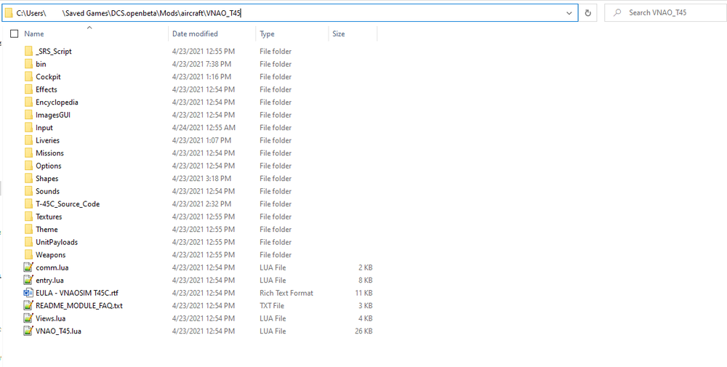
Task: Click the Missions folder name
Action: tap(49, 153)
